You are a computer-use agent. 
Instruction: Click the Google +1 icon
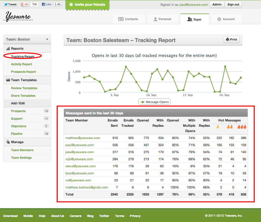pos(24,4)
